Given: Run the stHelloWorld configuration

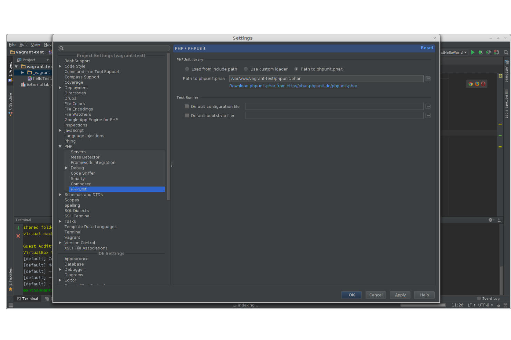Looking at the screenshot, I should tap(473, 52).
